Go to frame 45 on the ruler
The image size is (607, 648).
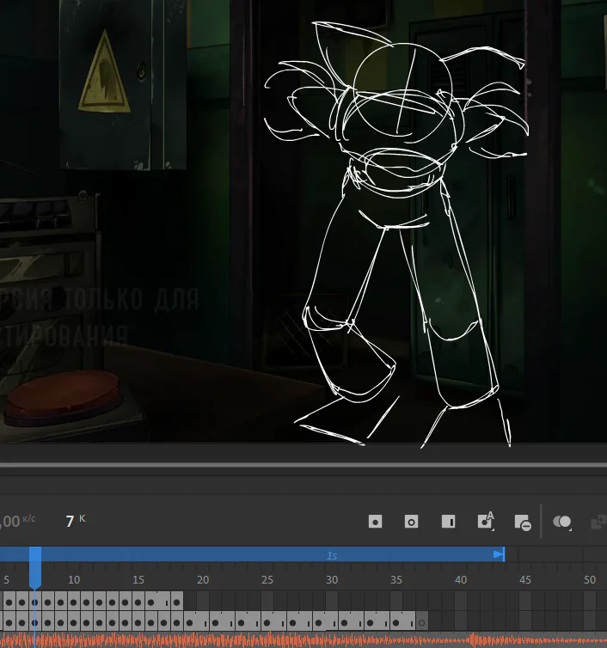[x=525, y=580]
